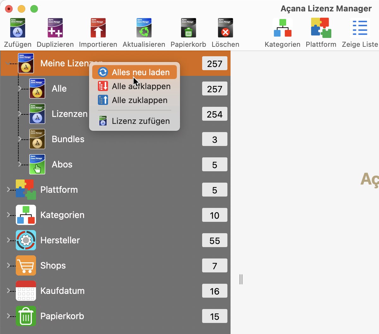This screenshot has width=379, height=334.
Task: Expand the Plattform tree node
Action: pyautogui.click(x=8, y=189)
